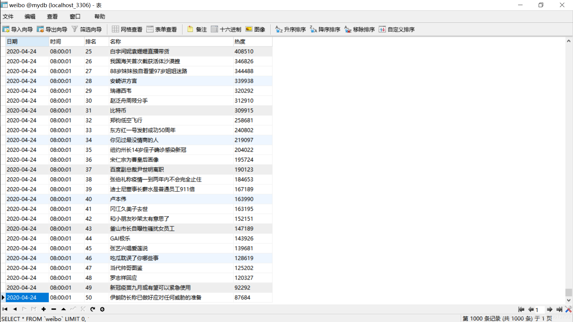Click the add record plus icon
This screenshot has height=322, width=573.
(44, 309)
